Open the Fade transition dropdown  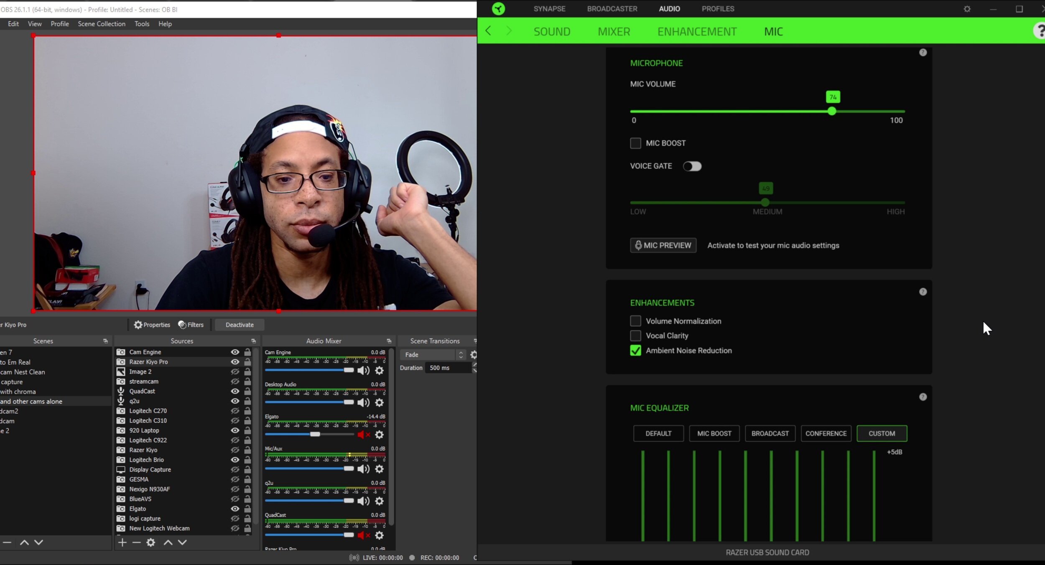tap(432, 355)
